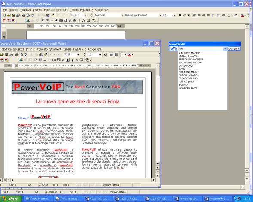Switch to 'Trova messag...' taskbar button
This screenshot has width=253, height=202.
coord(68,199)
